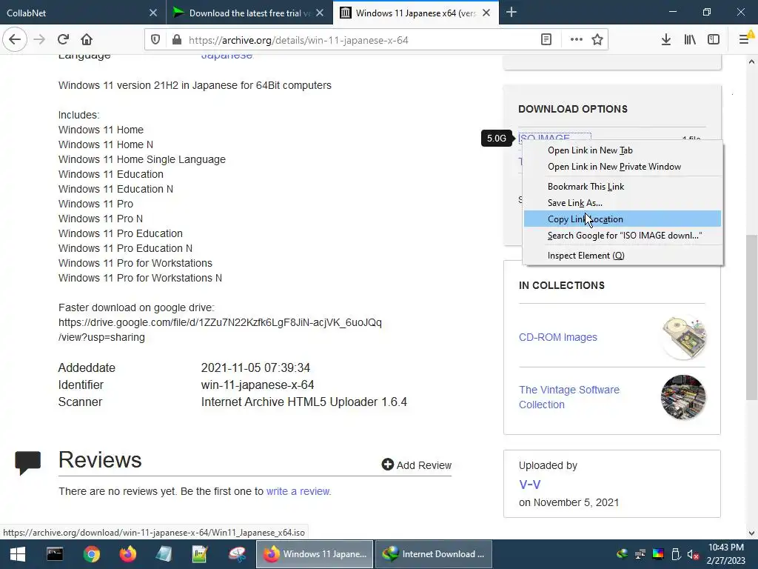Bookmark this page with the star
This screenshot has height=569, width=758.
(x=597, y=40)
